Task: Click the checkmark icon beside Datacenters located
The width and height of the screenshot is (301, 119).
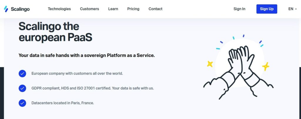Action: (22, 103)
